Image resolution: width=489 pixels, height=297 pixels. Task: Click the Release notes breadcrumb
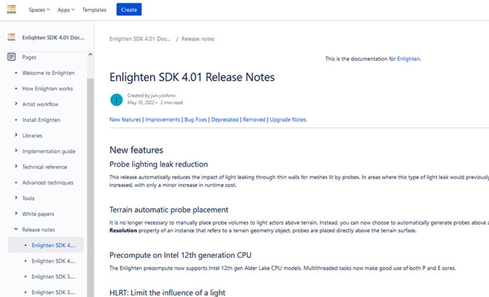199,39
